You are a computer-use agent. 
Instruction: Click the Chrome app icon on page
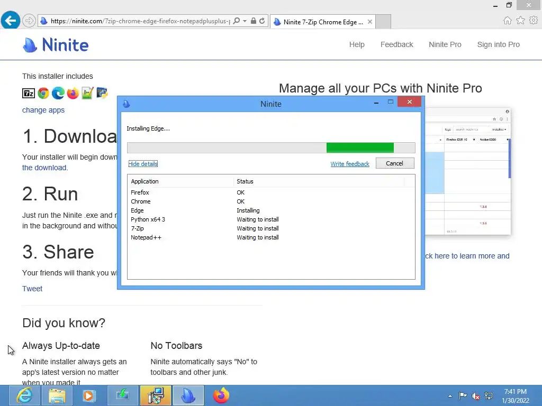coord(43,93)
